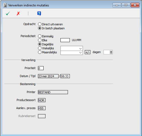Screen dimensions: 142x136
Task: Click the Rubriekenset field
Action: click(42, 116)
